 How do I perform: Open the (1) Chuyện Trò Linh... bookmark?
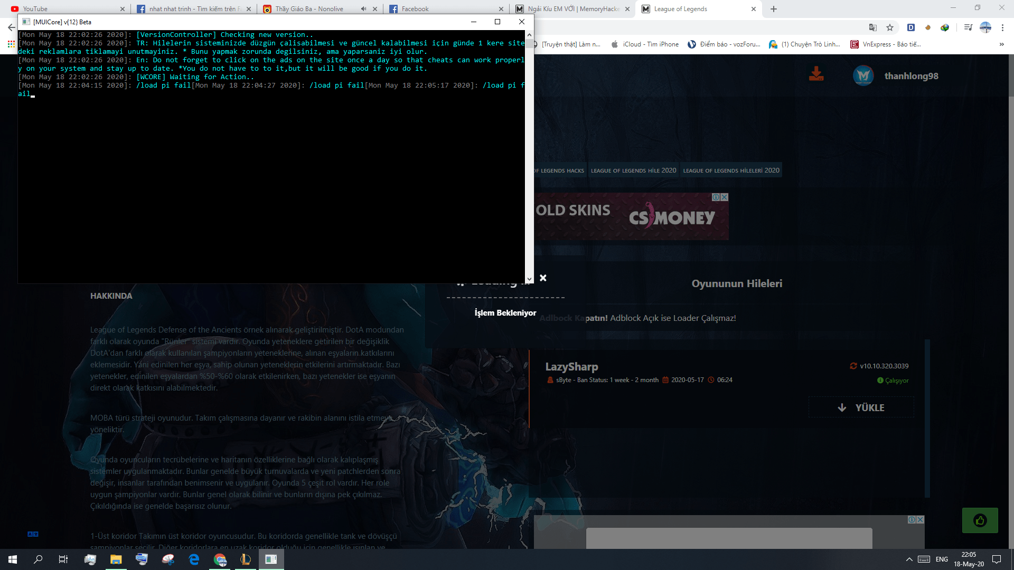tap(805, 44)
